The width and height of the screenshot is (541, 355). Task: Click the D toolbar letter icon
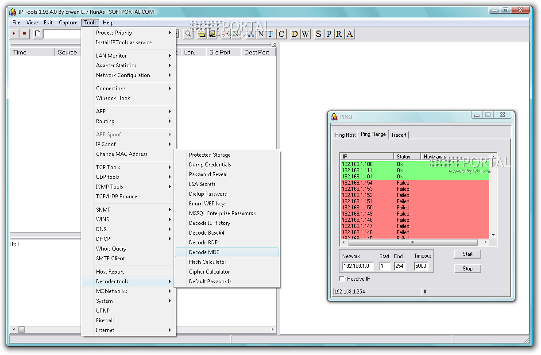pos(295,34)
